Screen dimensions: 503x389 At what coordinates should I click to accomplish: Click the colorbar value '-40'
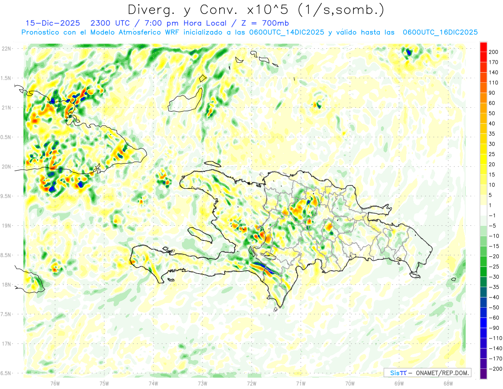point(495,297)
